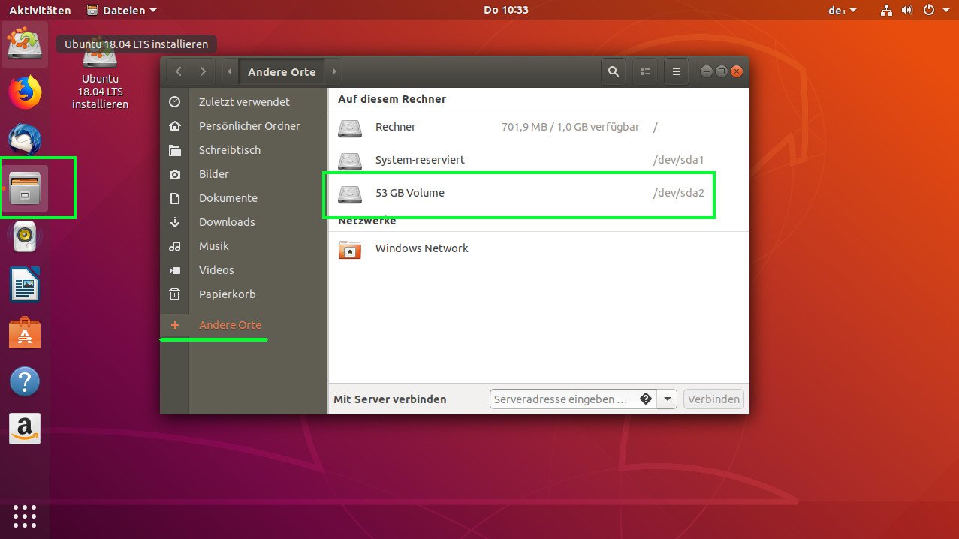Click 701,9 MB / 1,0 GB verfügbar text
Image resolution: width=959 pixels, height=539 pixels.
pos(571,127)
